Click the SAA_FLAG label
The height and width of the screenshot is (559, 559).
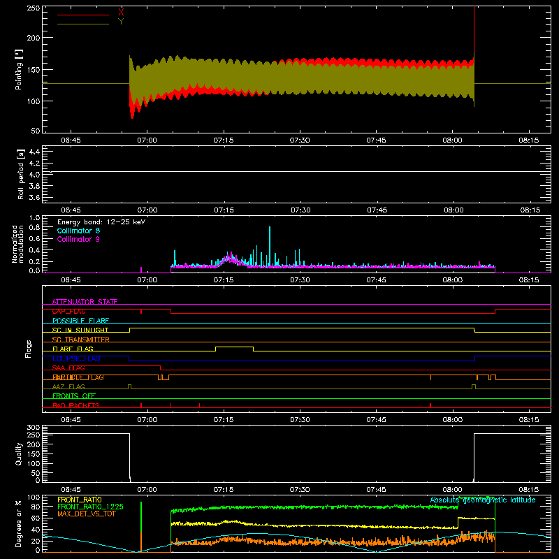tap(68, 368)
